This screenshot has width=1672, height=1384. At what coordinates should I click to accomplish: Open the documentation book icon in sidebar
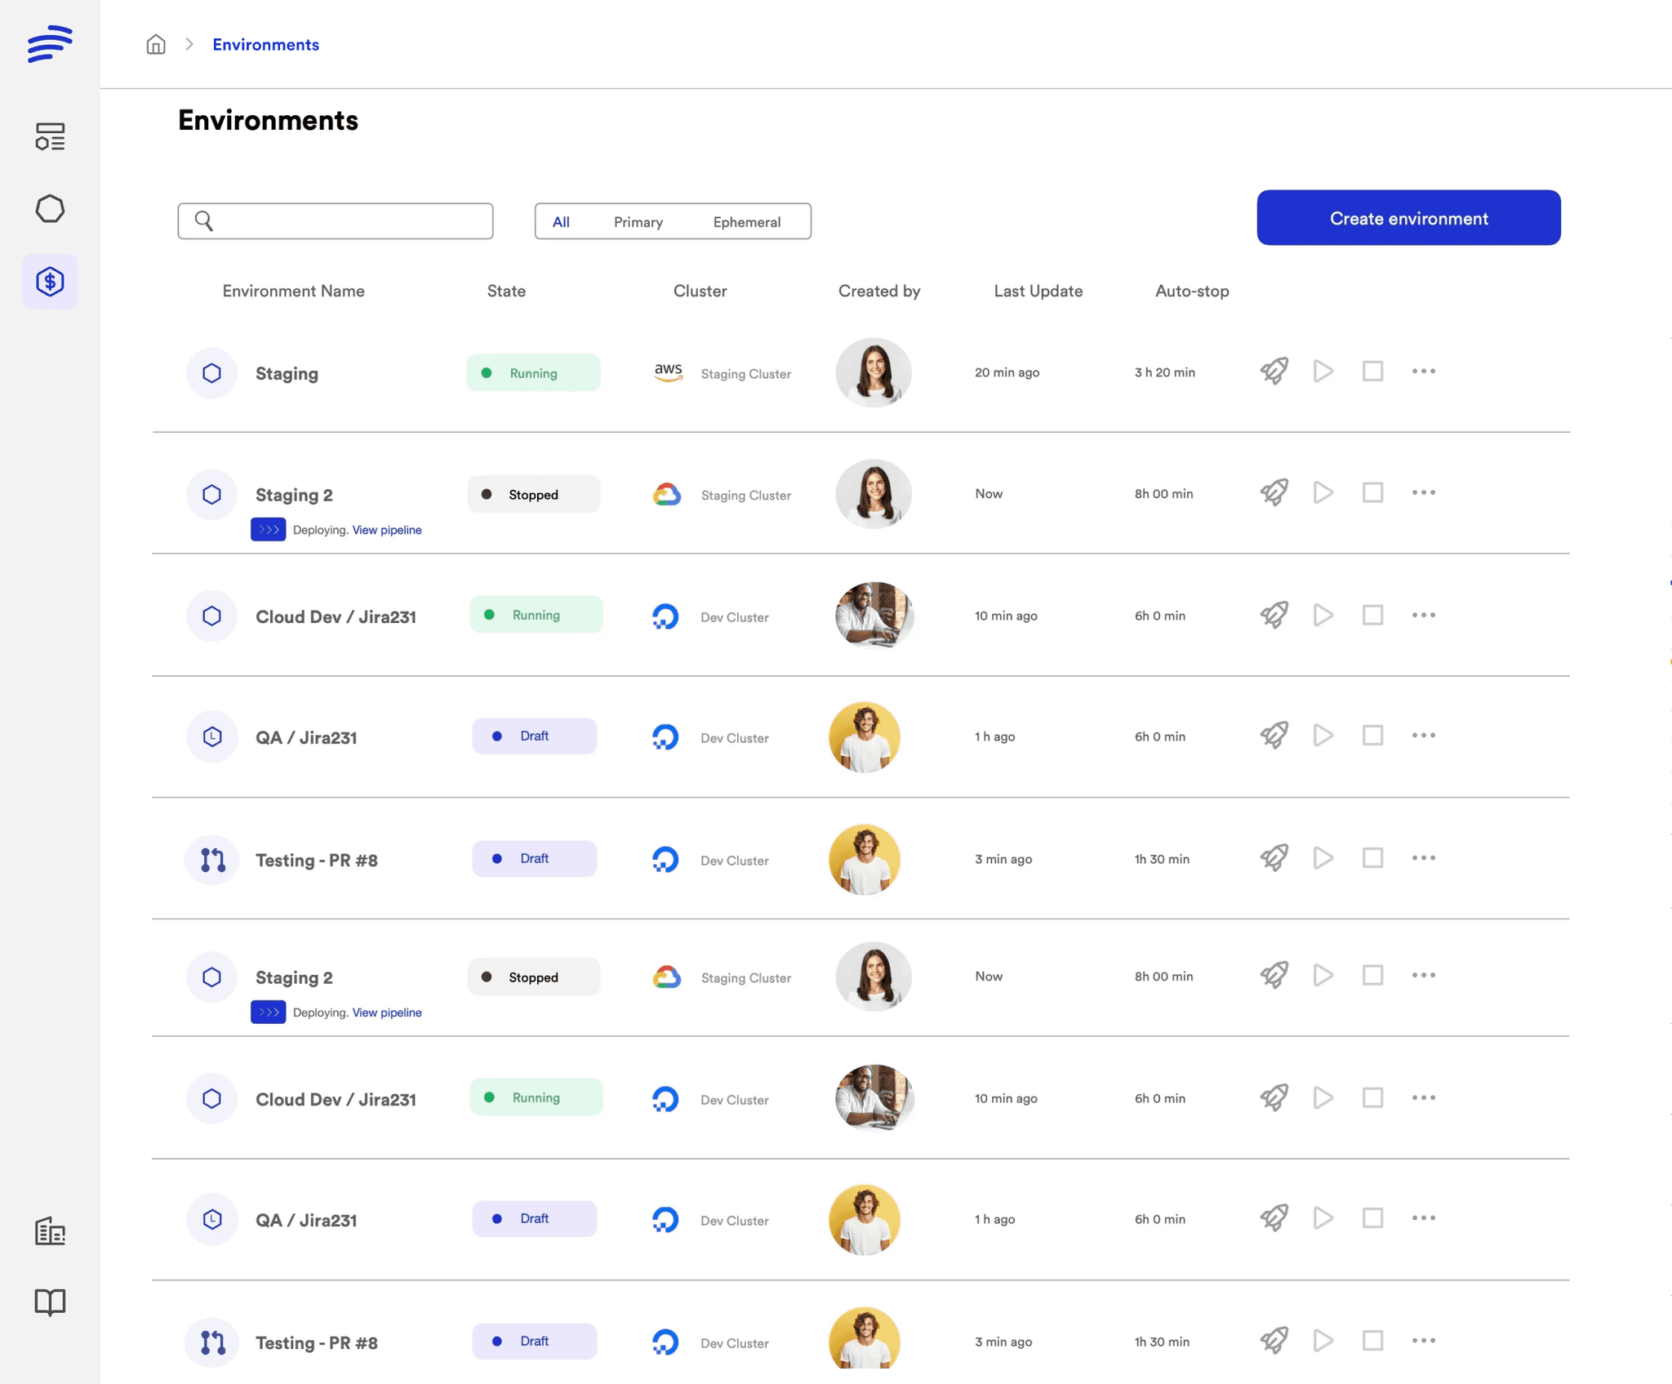tap(50, 1302)
